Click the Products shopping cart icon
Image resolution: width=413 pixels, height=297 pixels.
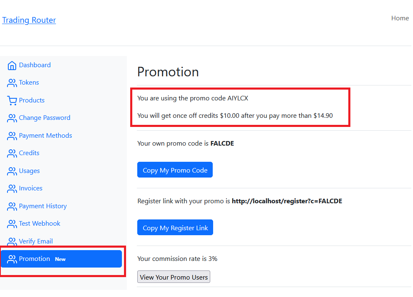[x=12, y=100]
